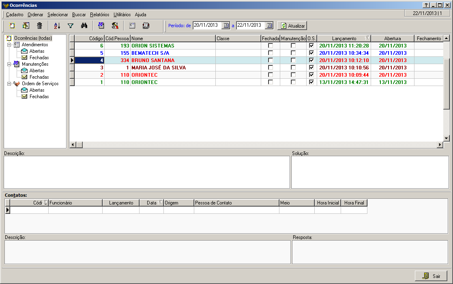The width and height of the screenshot is (453, 284).
Task: Click the report list toolbar icon
Action: click(132, 26)
